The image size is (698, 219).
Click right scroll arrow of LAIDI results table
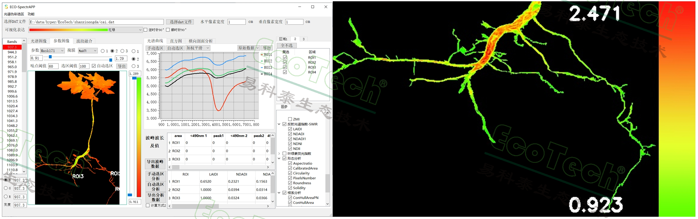point(268,206)
